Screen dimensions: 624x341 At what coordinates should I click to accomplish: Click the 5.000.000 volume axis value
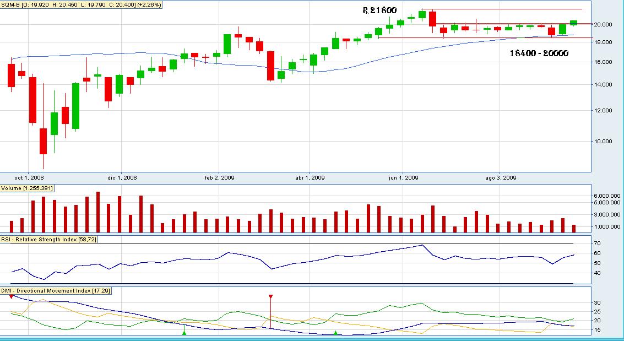(x=607, y=203)
